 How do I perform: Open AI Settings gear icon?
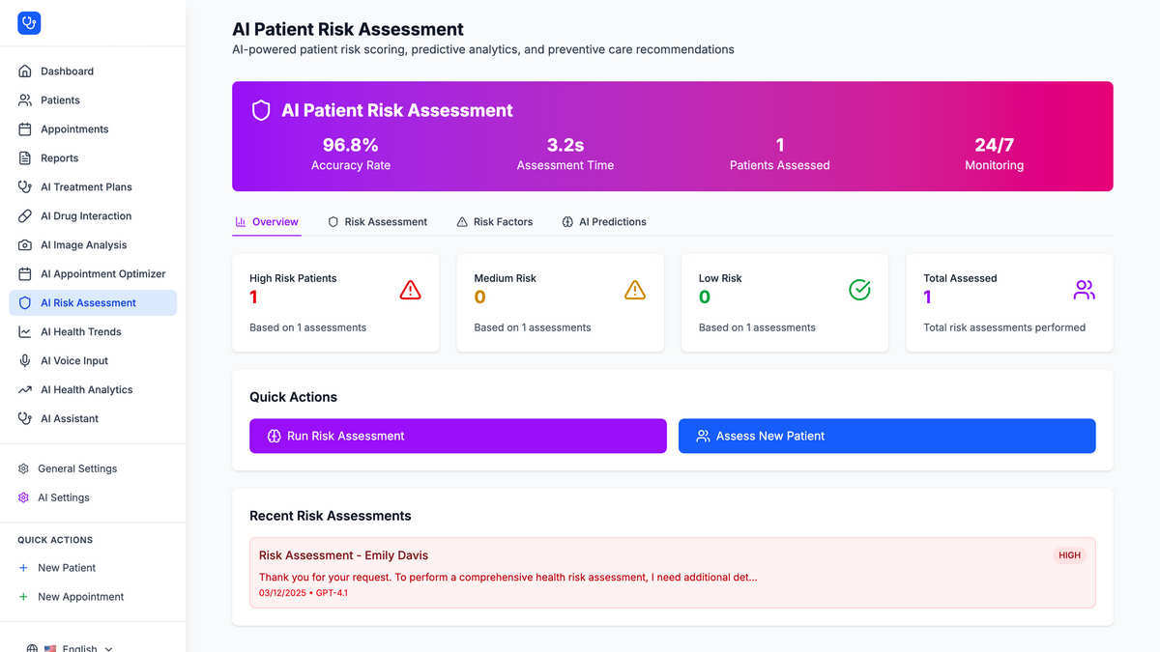(x=24, y=497)
